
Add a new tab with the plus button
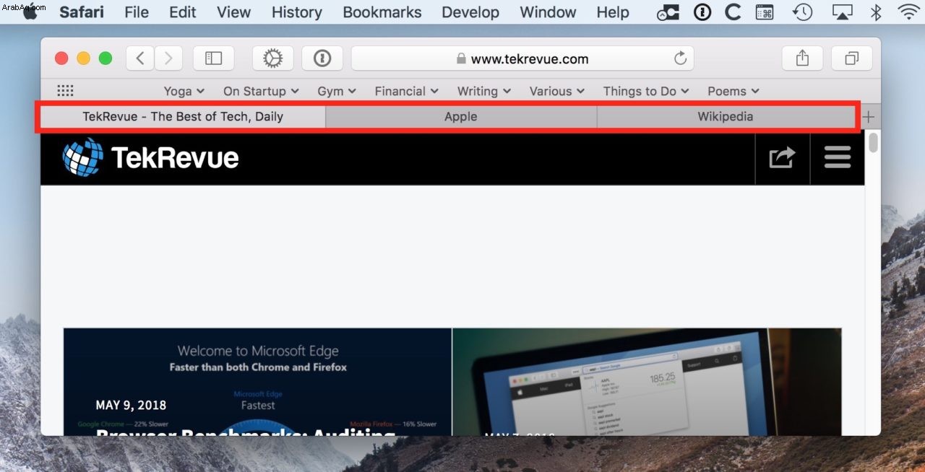pos(869,117)
